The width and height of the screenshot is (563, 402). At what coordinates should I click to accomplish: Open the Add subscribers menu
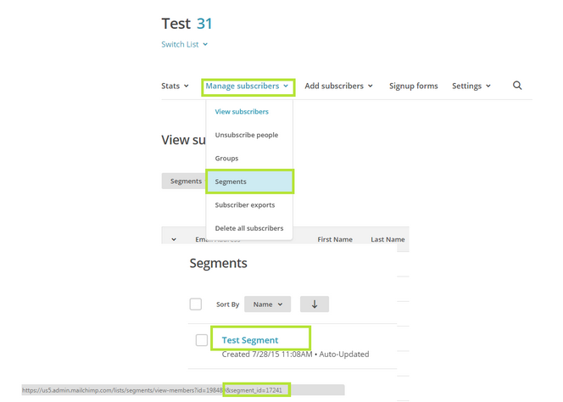pyautogui.click(x=339, y=86)
